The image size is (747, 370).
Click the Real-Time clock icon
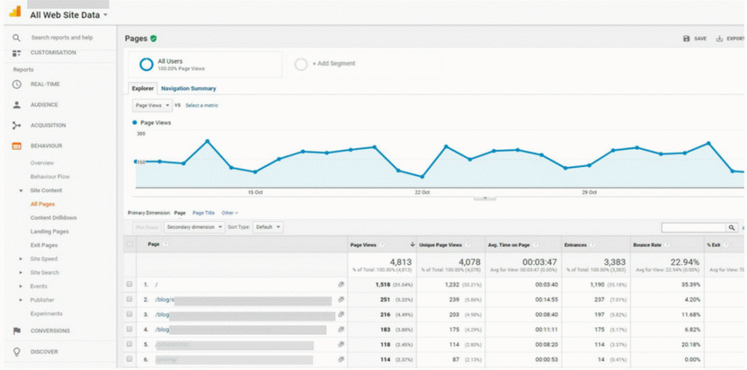coord(17,84)
